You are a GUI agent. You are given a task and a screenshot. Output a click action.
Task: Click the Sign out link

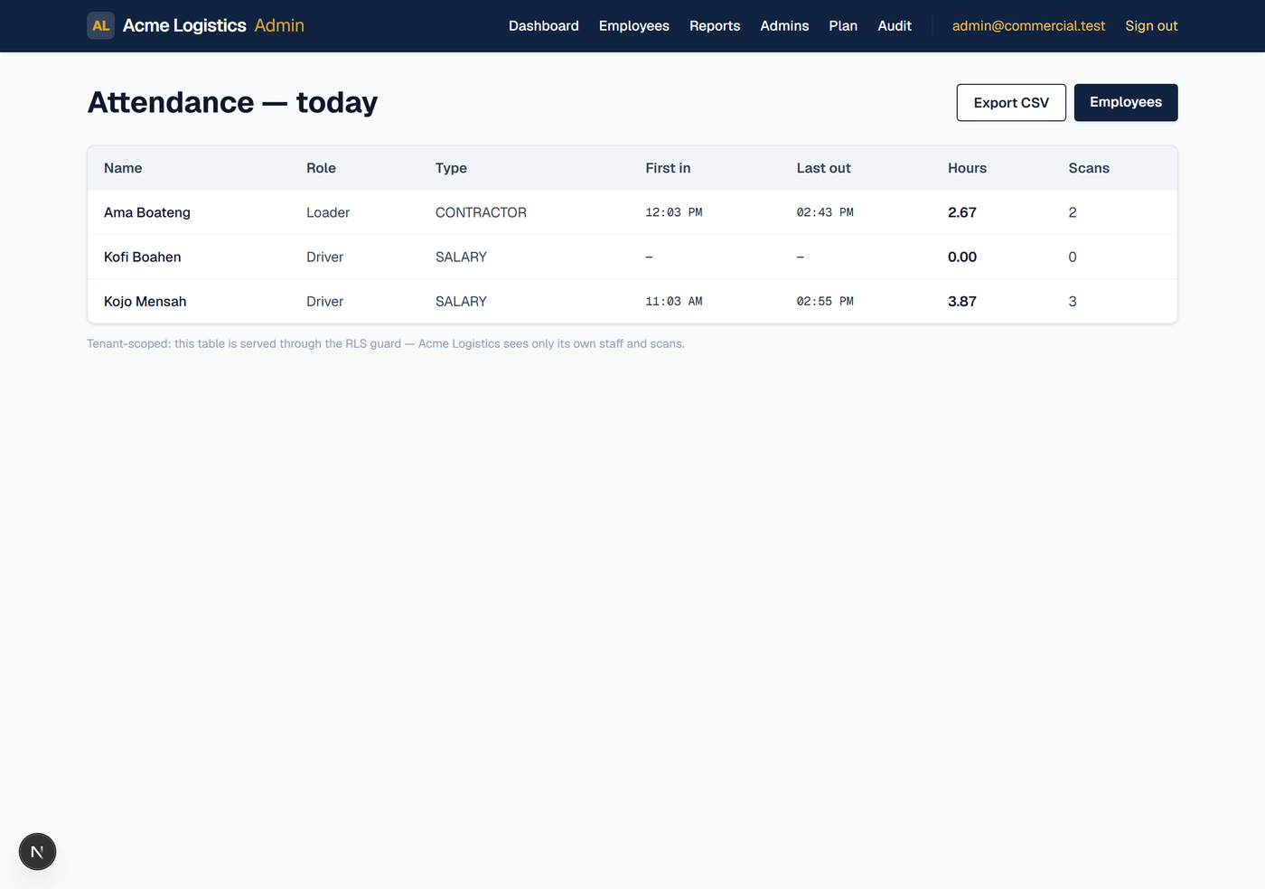pos(1151,26)
